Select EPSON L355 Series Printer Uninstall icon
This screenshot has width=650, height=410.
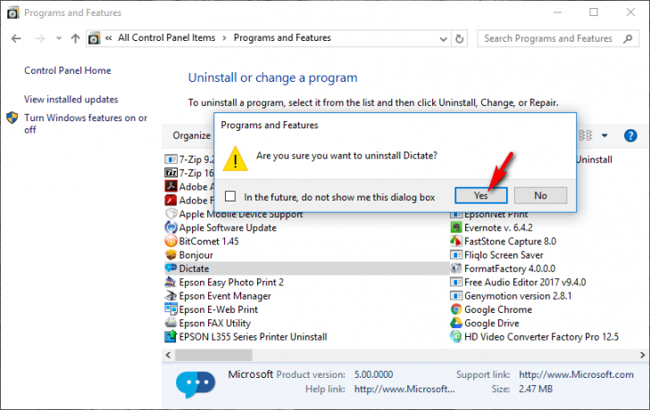[x=171, y=337]
